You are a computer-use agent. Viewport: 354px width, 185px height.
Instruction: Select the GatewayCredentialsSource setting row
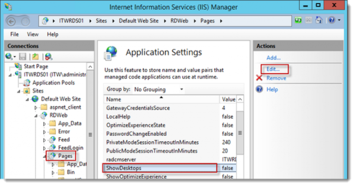tap(170, 108)
